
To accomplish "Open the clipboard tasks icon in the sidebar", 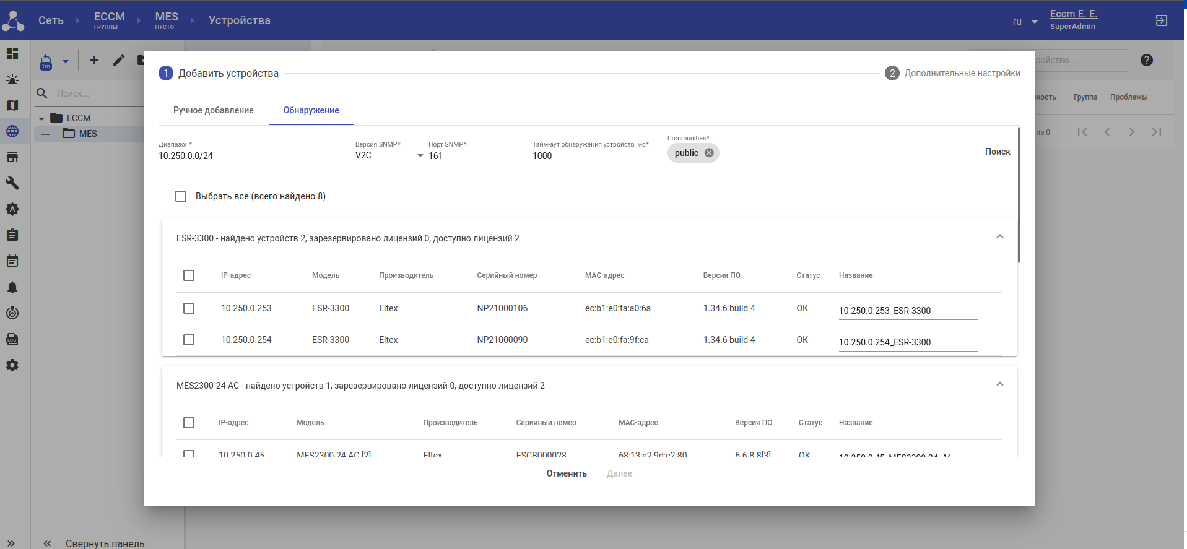I will (x=12, y=235).
